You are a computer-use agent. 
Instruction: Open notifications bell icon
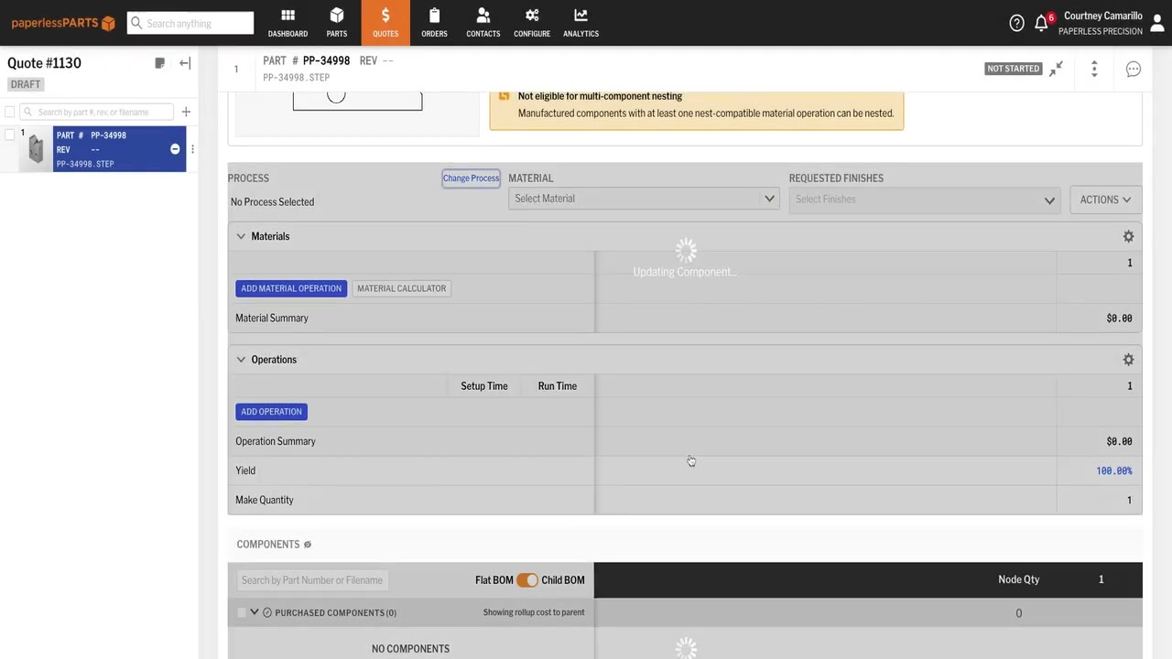tap(1041, 24)
